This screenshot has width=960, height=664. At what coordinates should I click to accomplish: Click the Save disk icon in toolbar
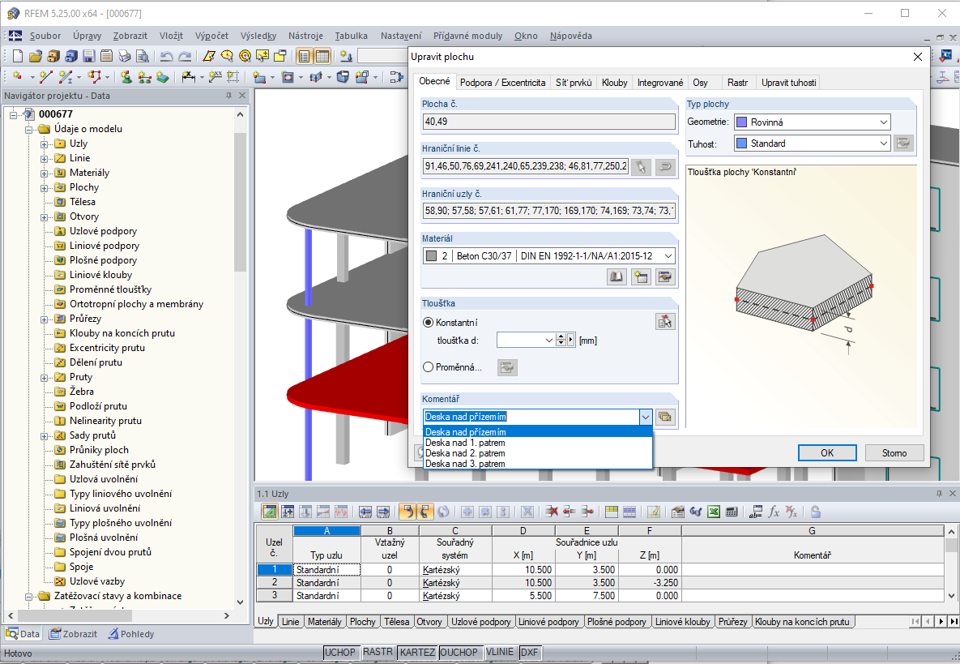tap(88, 56)
